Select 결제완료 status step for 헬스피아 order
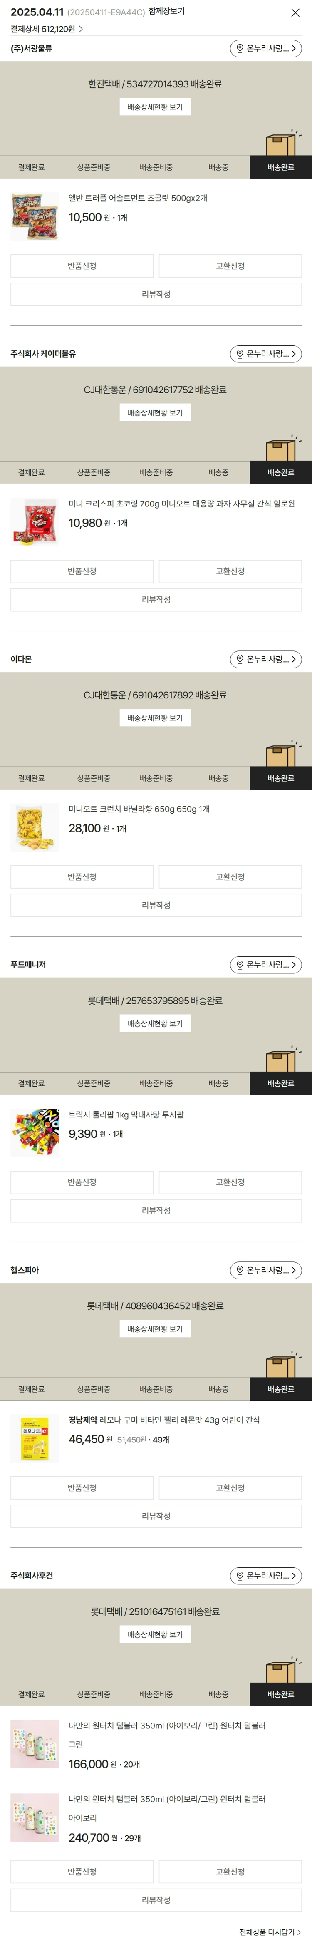 (x=31, y=1389)
